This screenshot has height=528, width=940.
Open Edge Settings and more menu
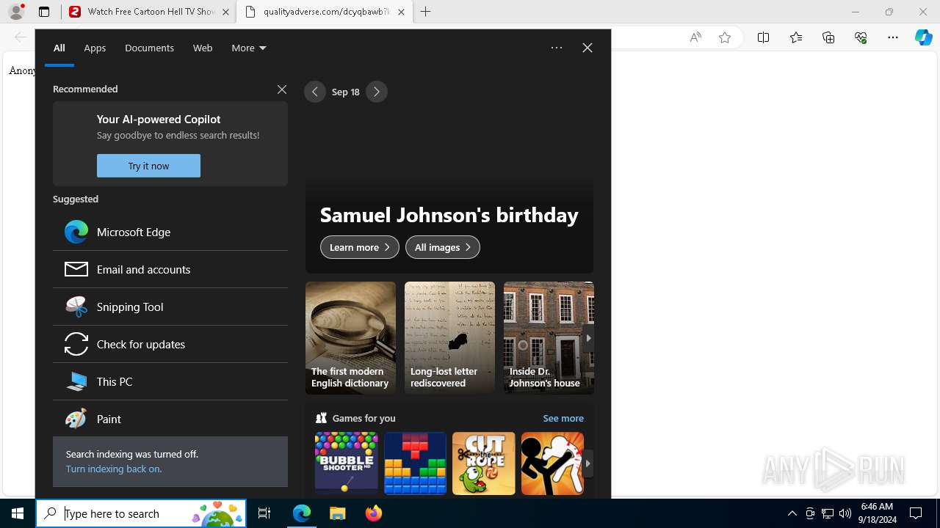coord(893,37)
